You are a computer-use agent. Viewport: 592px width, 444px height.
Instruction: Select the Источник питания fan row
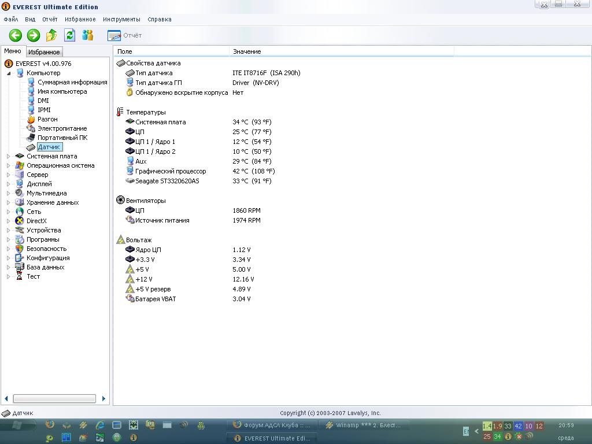click(193, 220)
